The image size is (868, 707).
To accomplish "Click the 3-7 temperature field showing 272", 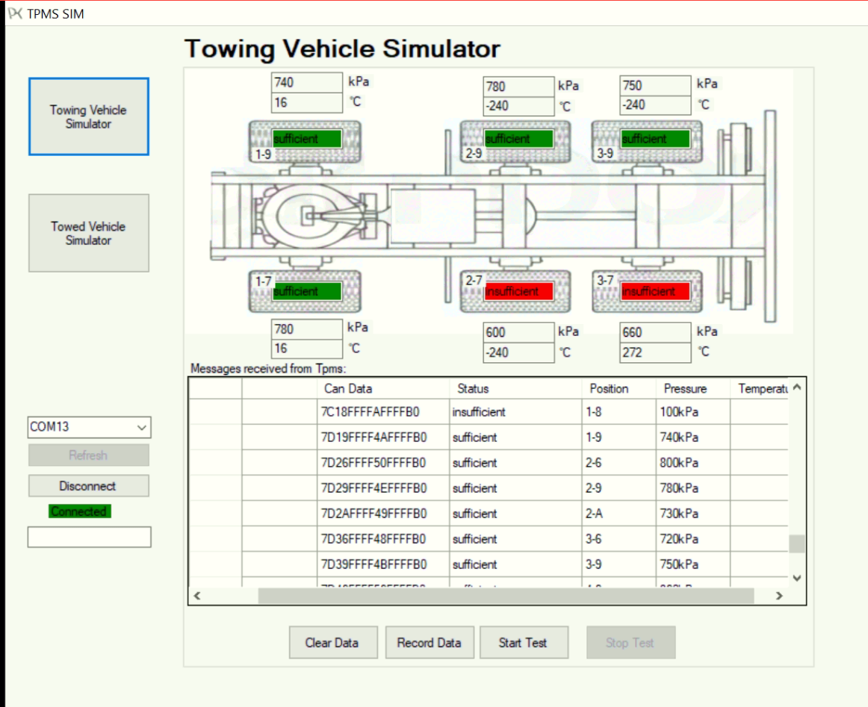I will 654,352.
